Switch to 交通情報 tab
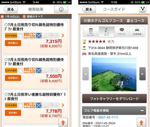This screenshot has height=127, width=150. point(137,32)
